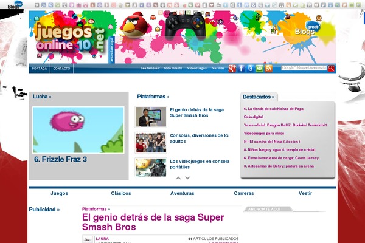Click the Twitter bird icon
This screenshot has height=243, width=365.
click(x=250, y=69)
